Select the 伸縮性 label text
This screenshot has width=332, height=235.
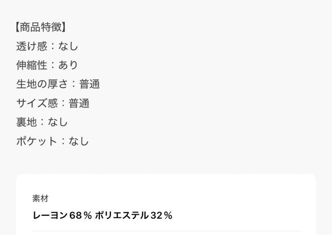tap(32, 65)
